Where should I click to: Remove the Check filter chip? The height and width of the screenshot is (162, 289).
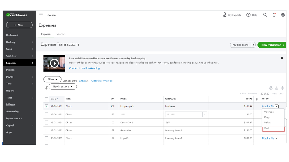point(87,81)
